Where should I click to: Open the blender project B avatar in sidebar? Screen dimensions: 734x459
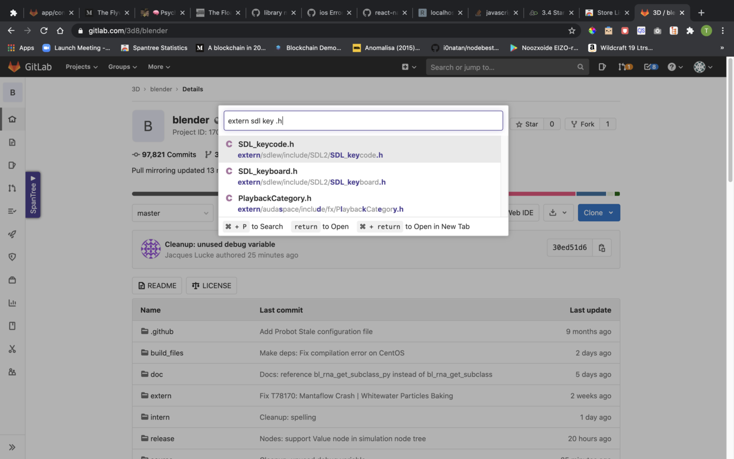click(x=13, y=92)
